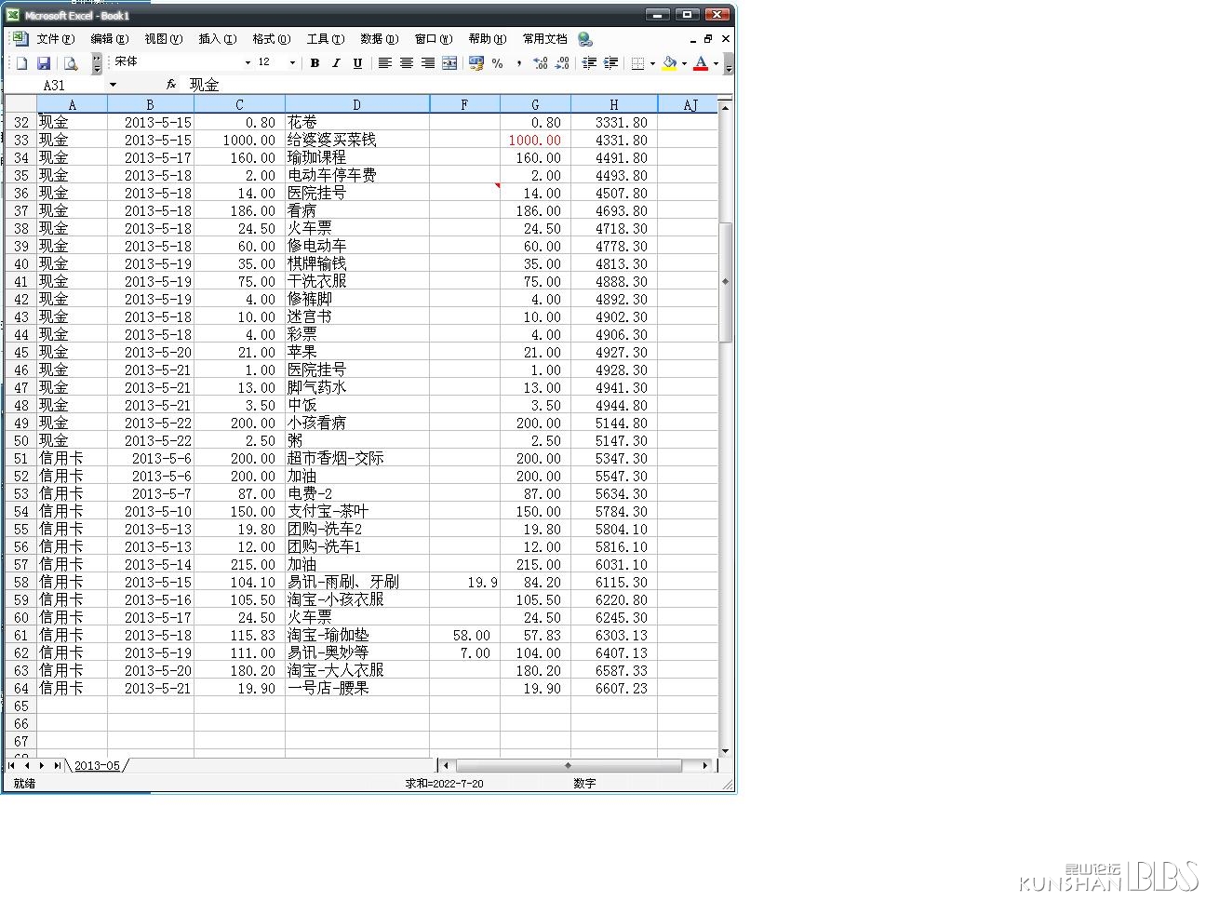Viewport: 1206px width, 901px height.
Task: Select the 2013-05 sheet tab
Action: (97, 766)
